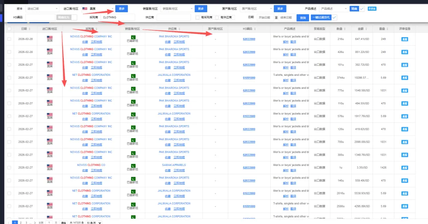Sort the table by 日期 column

pyautogui.click(x=29, y=28)
